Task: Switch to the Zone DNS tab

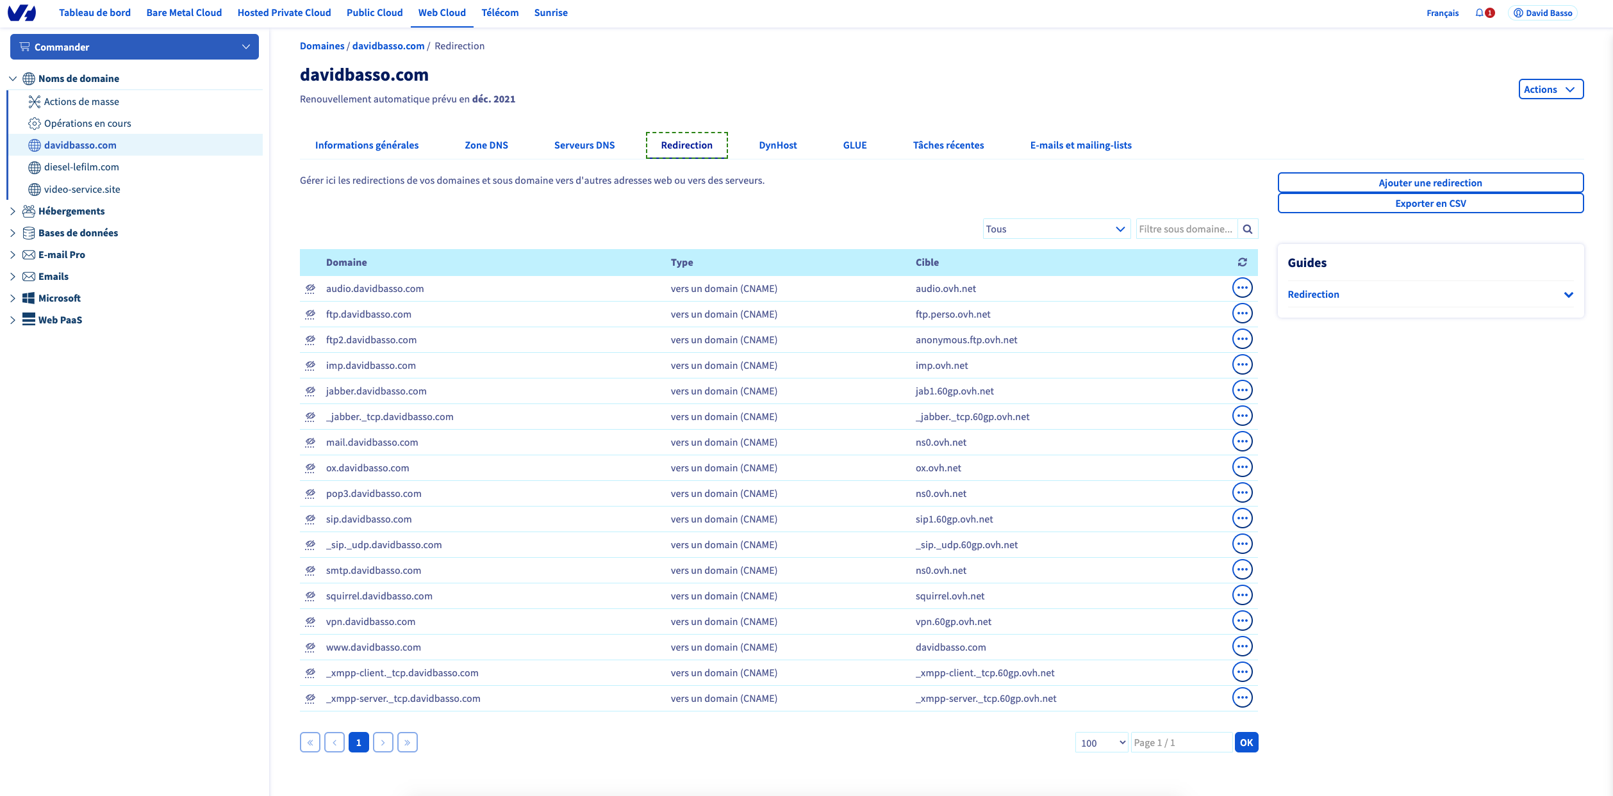Action: click(486, 145)
